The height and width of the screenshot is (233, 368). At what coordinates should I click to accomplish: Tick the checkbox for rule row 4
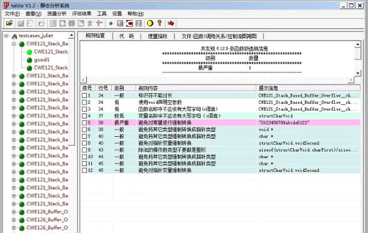[x=84, y=116]
